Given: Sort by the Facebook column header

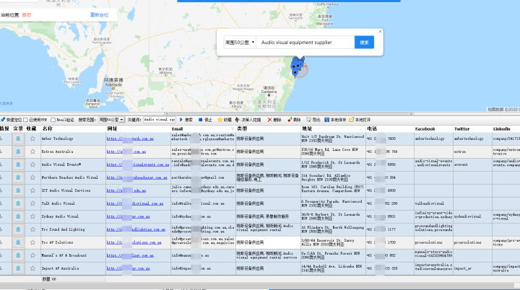Looking at the screenshot, I should 433,128.
